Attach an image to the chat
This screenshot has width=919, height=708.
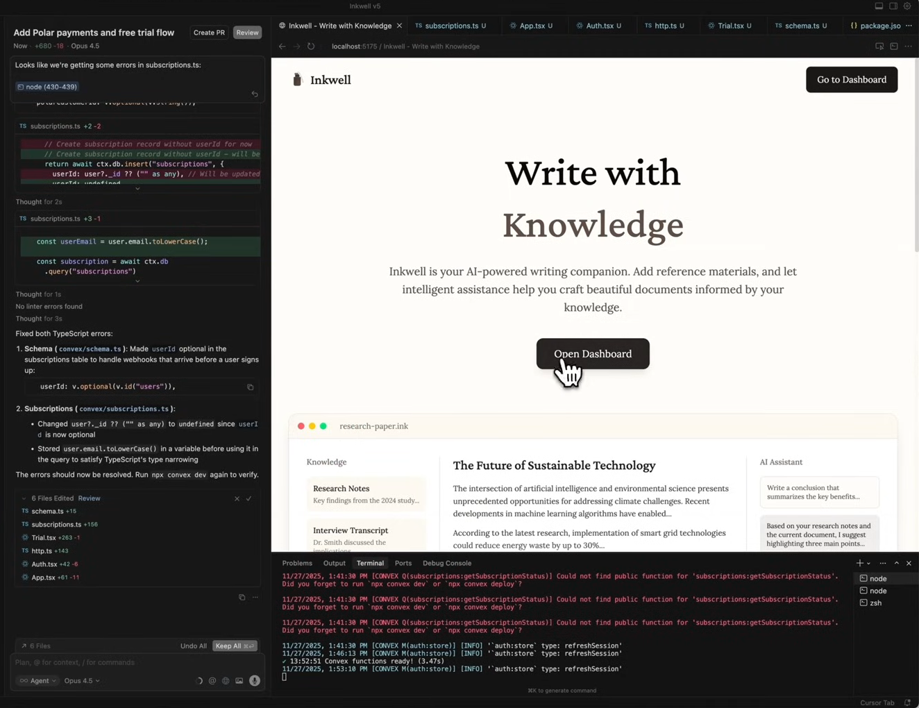[239, 681]
